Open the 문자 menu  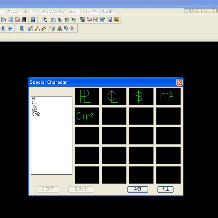click(x=23, y=11)
